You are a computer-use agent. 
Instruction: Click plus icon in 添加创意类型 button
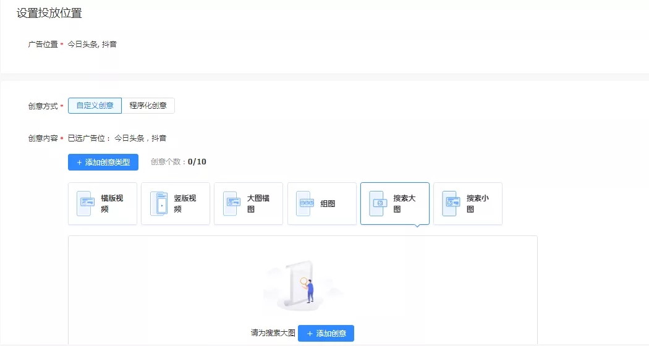coord(79,162)
